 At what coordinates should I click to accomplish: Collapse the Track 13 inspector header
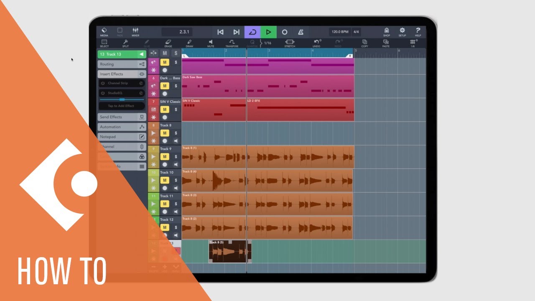[x=122, y=54]
